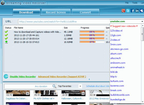Open the File menu
This screenshot has height=105, width=144.
(127, 3)
